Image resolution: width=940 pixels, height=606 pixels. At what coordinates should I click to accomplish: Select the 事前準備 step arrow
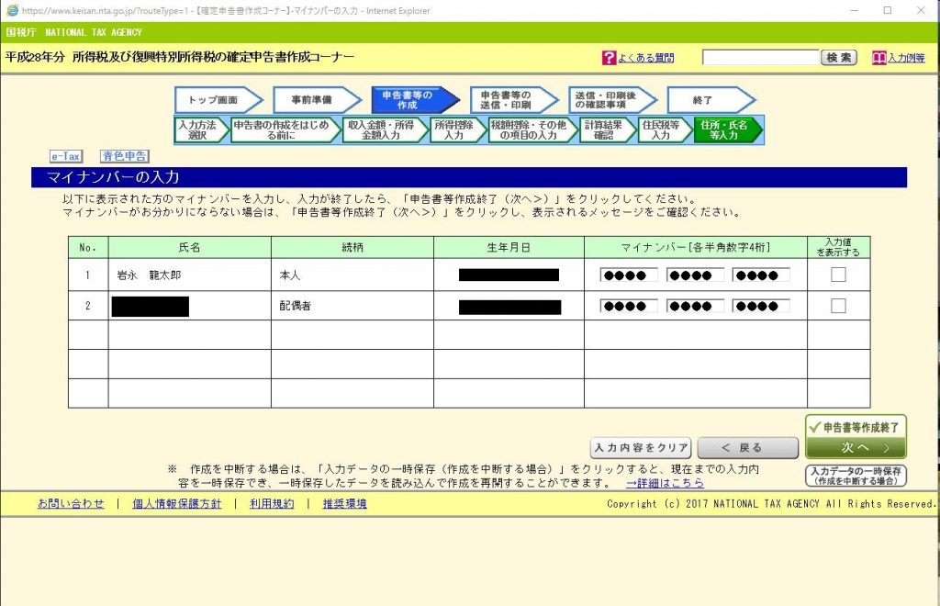pyautogui.click(x=314, y=99)
